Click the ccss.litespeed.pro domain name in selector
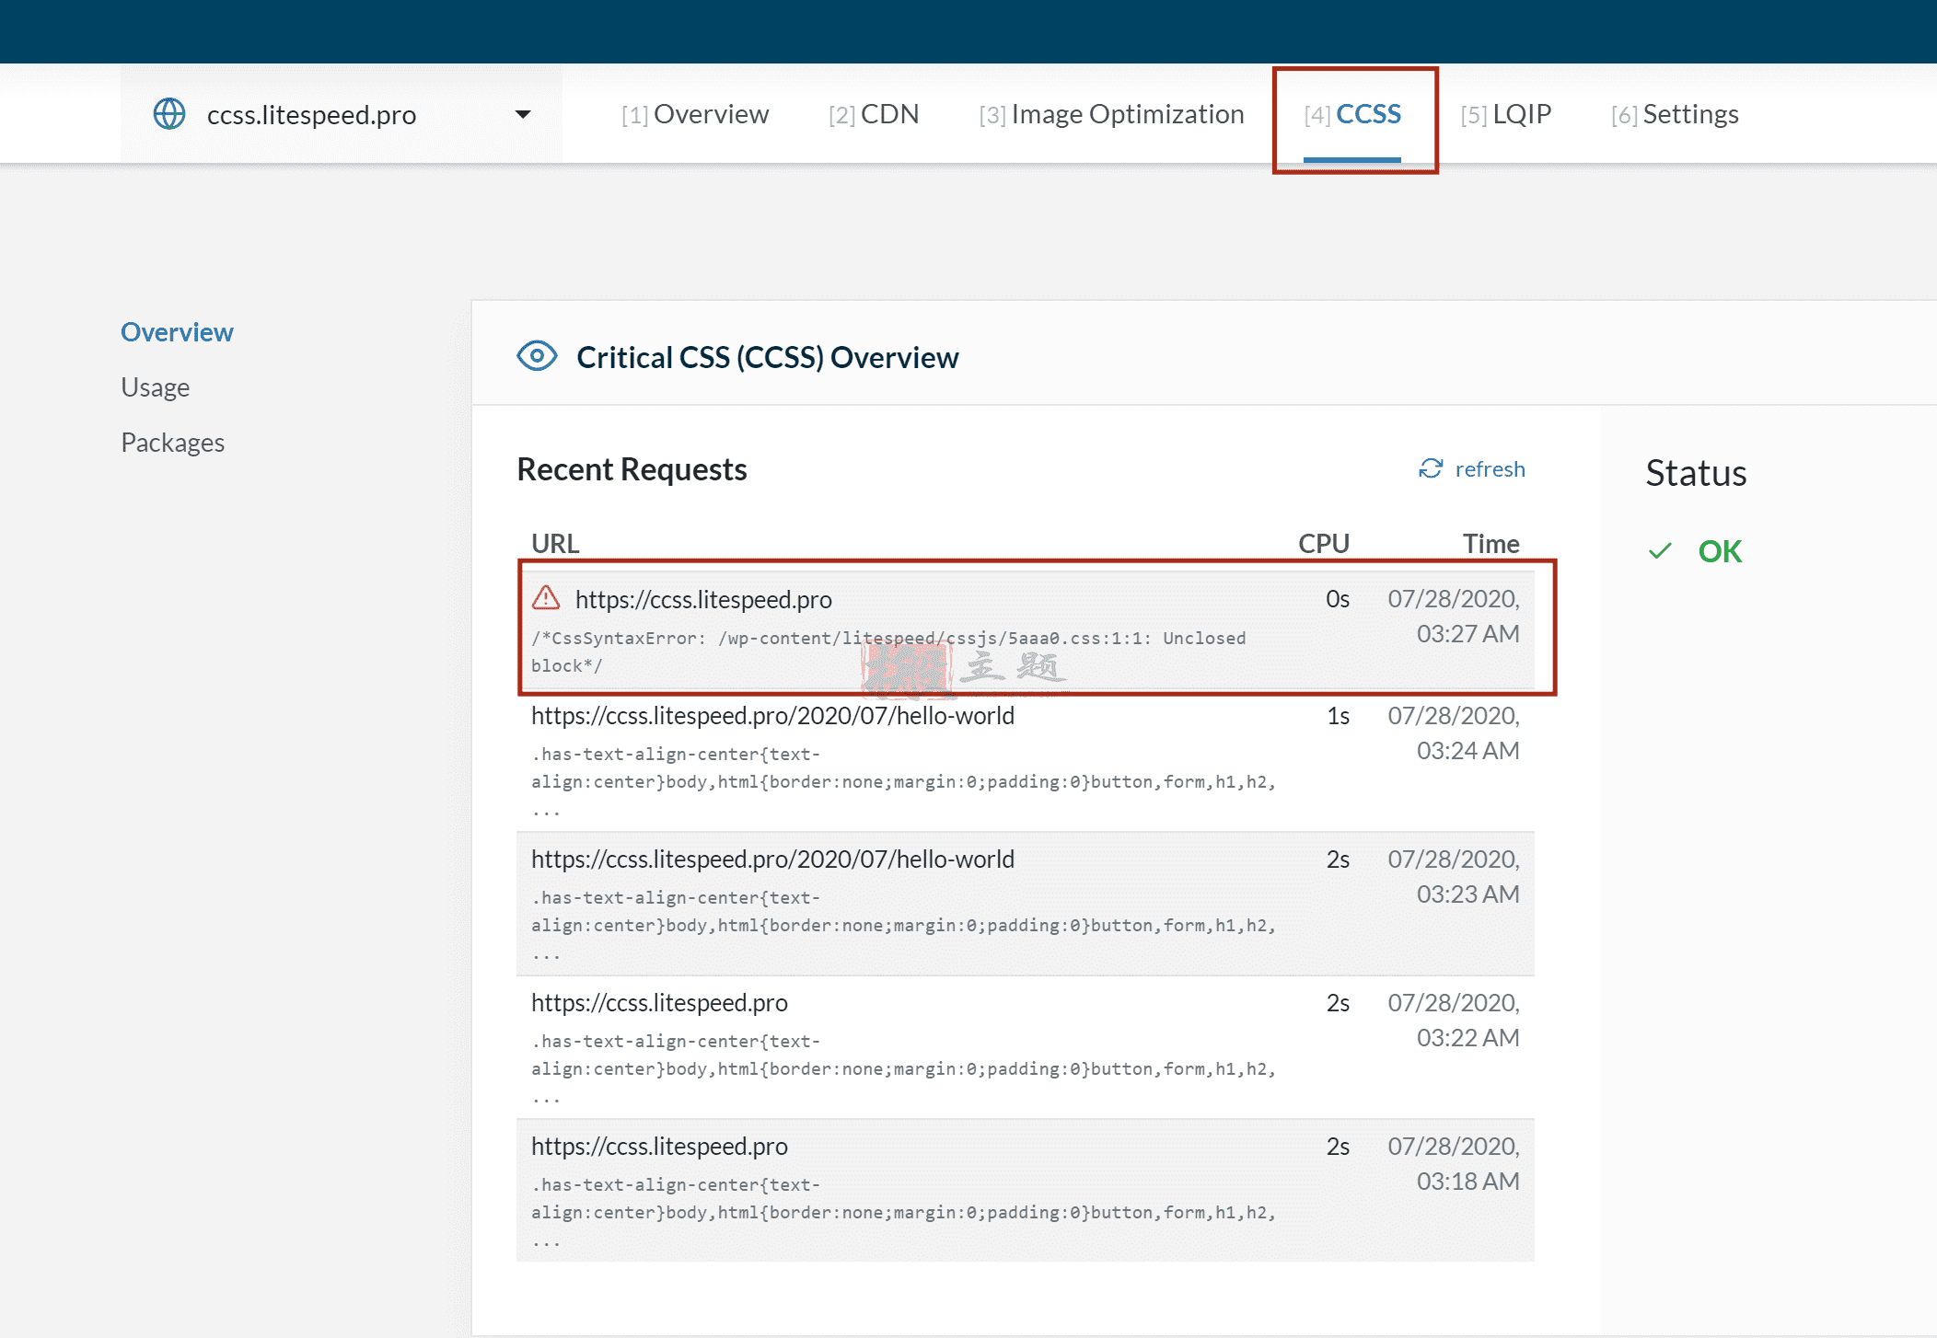The image size is (1937, 1338). click(x=311, y=114)
